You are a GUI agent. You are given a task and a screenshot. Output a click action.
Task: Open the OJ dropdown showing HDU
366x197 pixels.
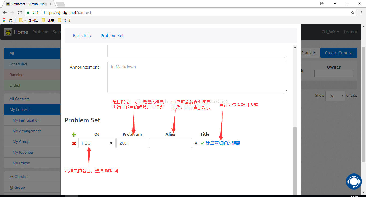pyautogui.click(x=97, y=143)
